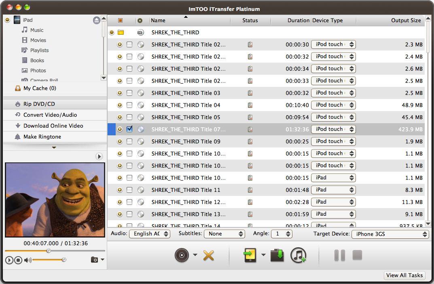The height and width of the screenshot is (284, 434).
Task: Open Playlists in the sidebar
Action: 39,50
